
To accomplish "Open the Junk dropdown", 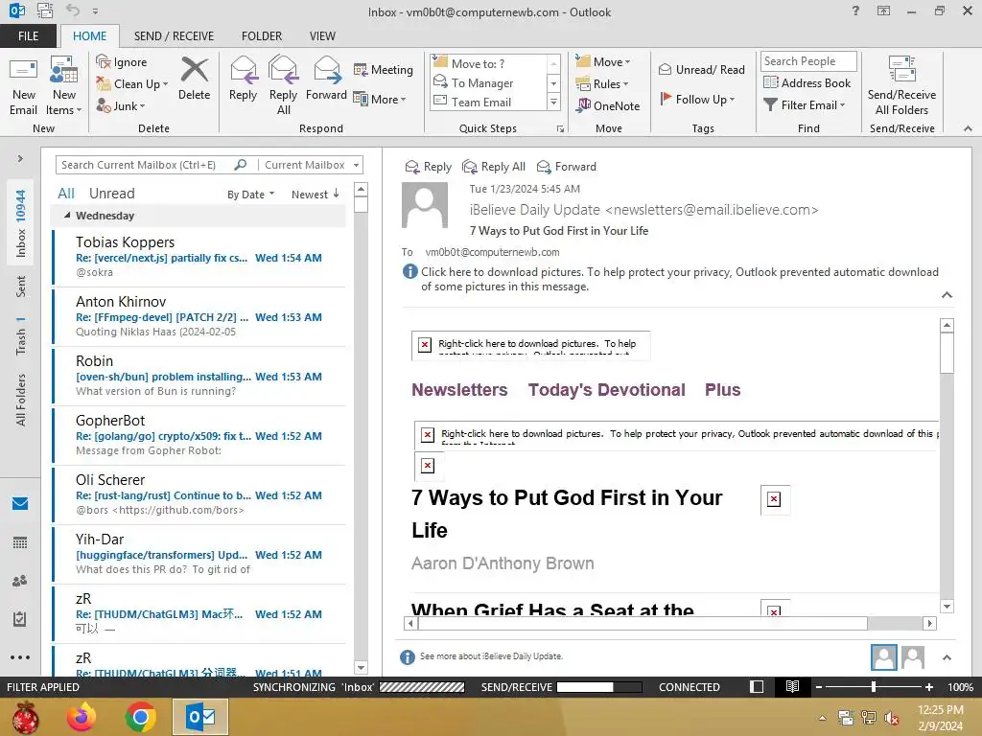I will pos(121,105).
